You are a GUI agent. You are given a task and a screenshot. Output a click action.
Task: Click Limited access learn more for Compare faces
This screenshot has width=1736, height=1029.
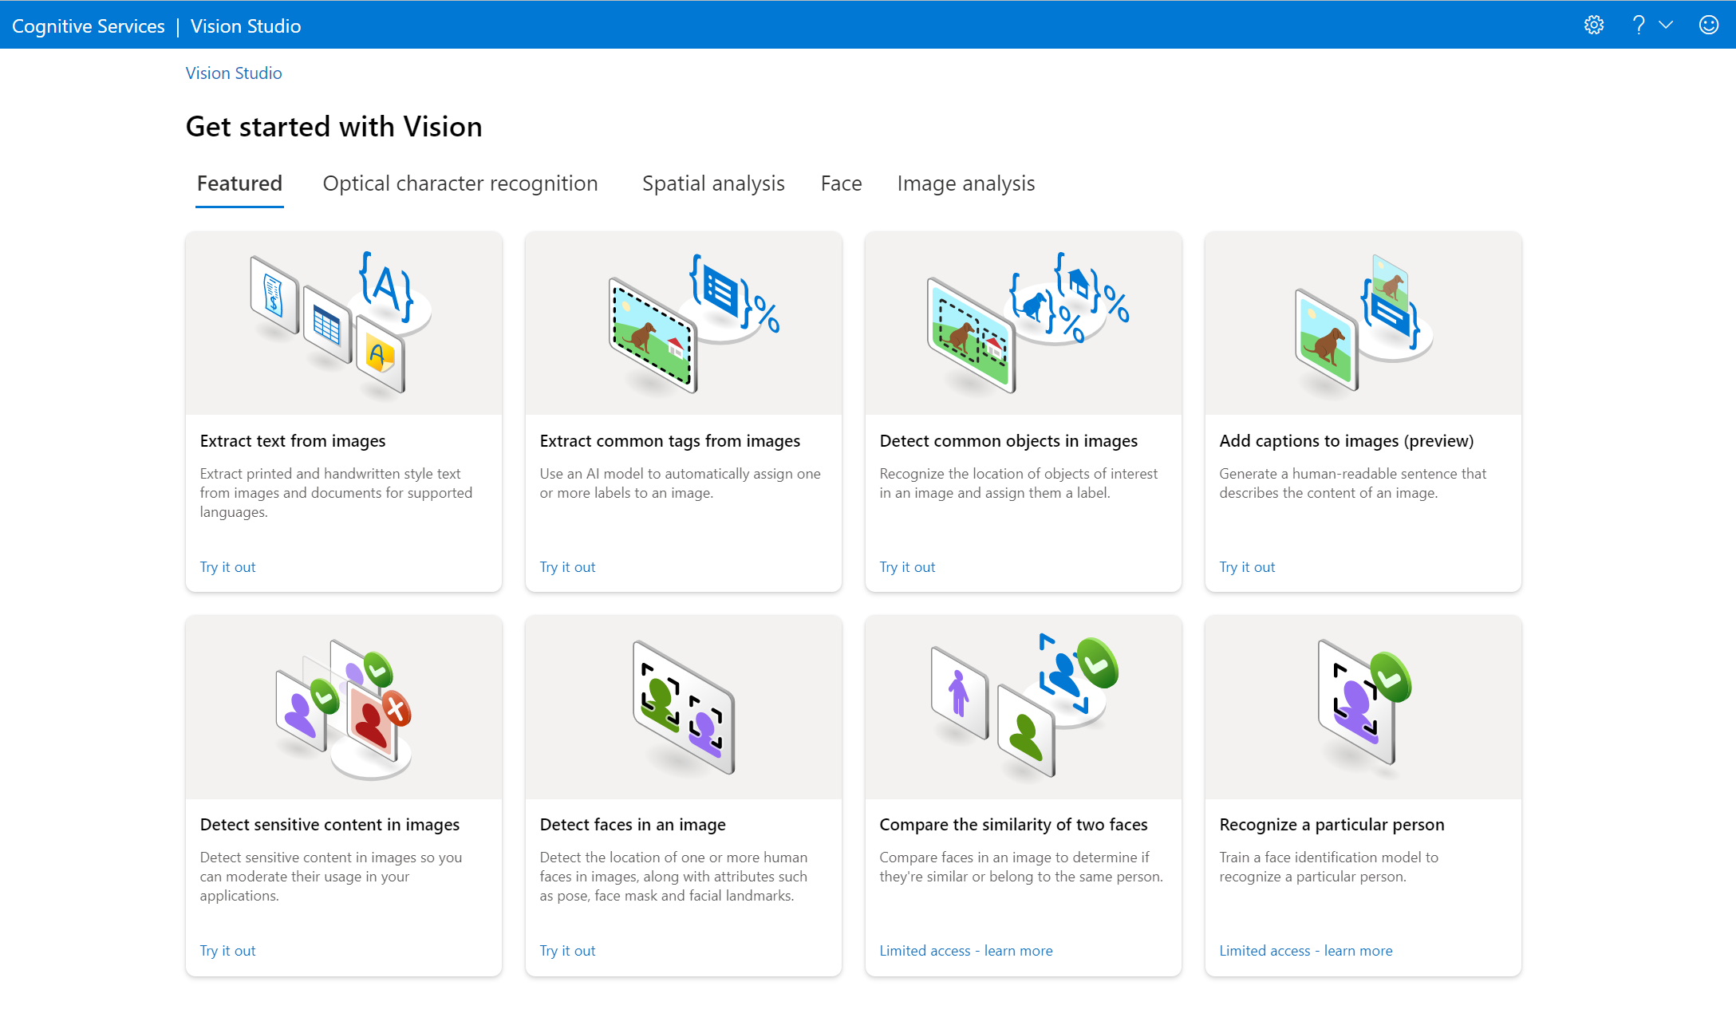pos(967,949)
